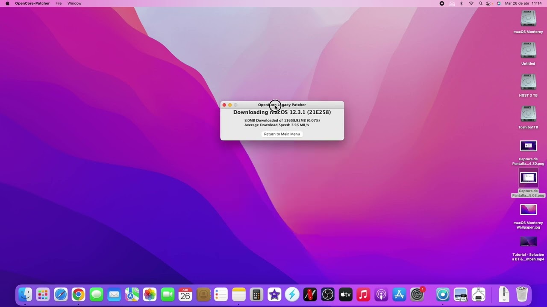Open the Trash from the Dock

(522, 294)
